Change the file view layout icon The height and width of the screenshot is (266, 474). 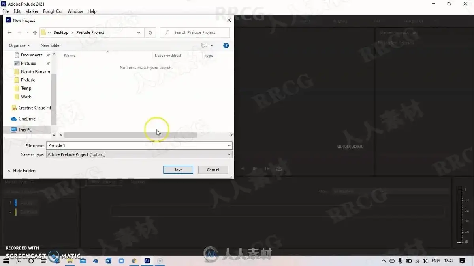pos(204,45)
